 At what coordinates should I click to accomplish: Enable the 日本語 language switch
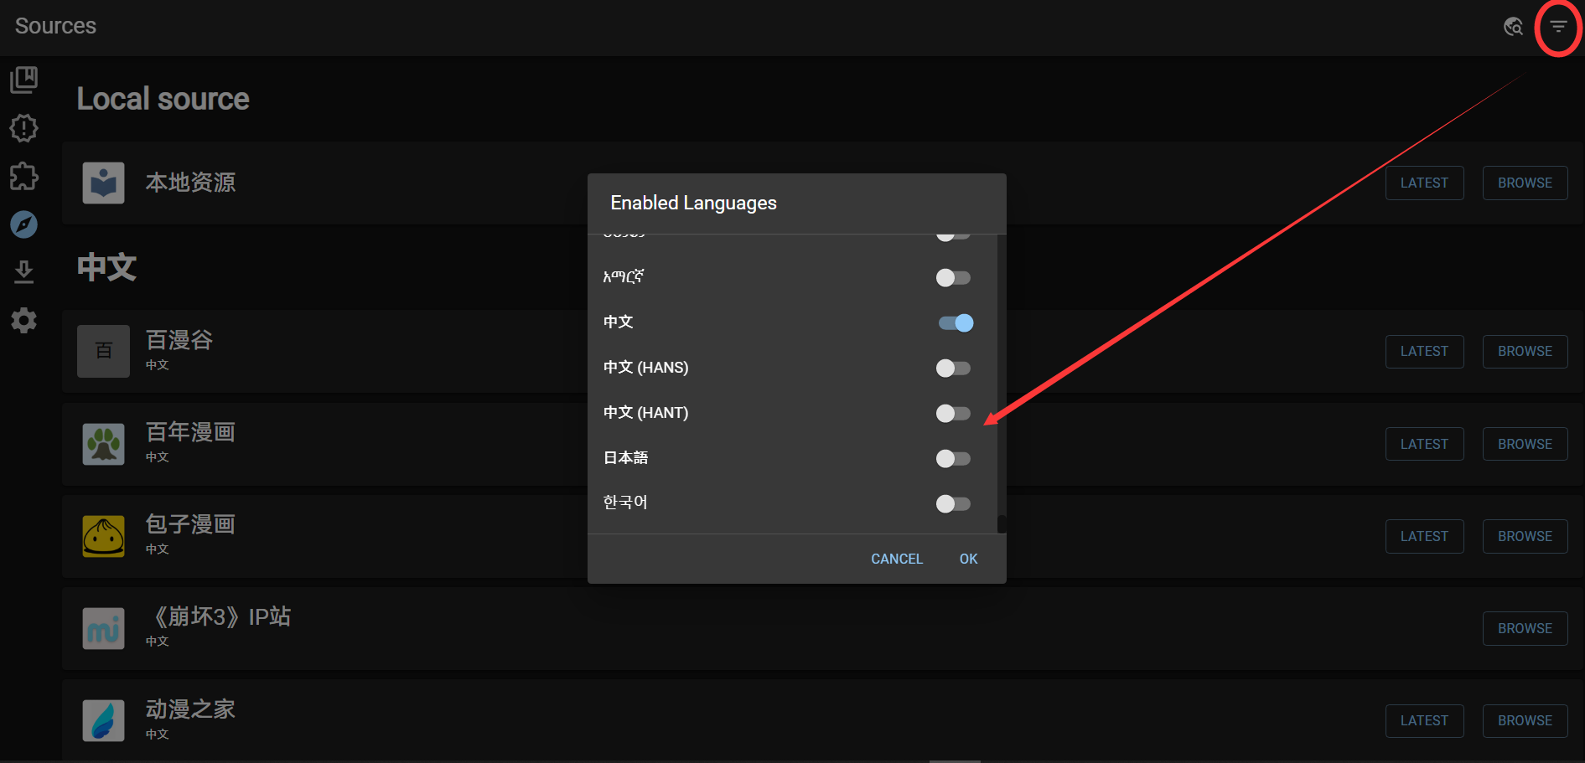coord(953,458)
